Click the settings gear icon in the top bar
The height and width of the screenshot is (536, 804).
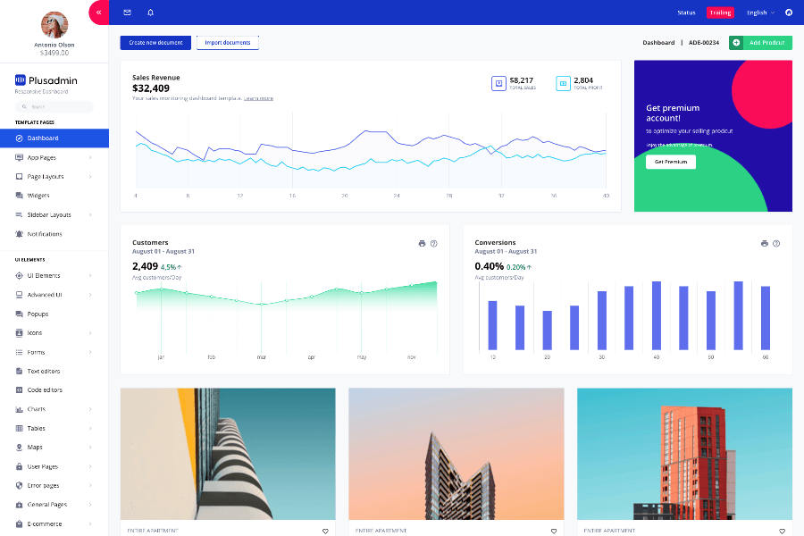click(788, 13)
